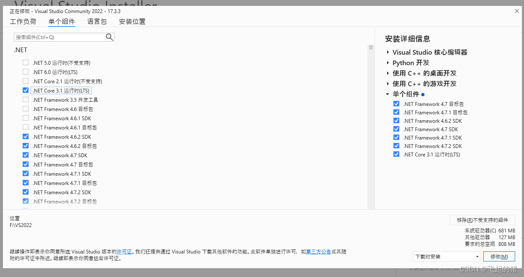Uncheck .NET Core 3.1 运行时(LTS)
This screenshot has height=277, width=524.
[x=26, y=90]
